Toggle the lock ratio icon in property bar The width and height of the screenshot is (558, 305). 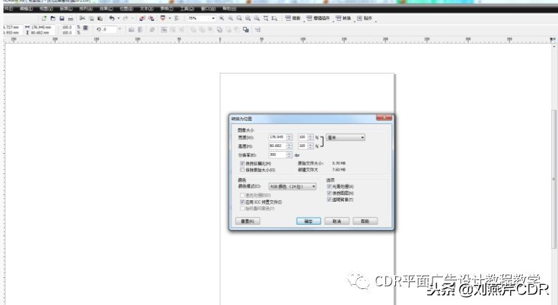pos(85,28)
